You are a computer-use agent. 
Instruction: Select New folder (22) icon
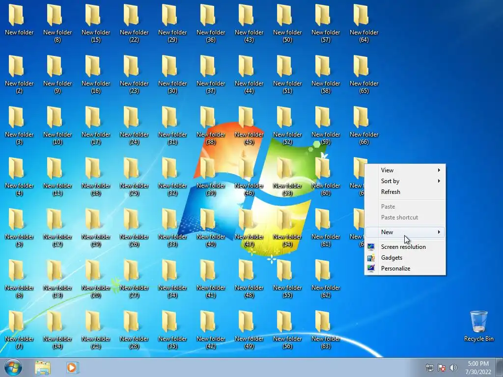pos(131,15)
